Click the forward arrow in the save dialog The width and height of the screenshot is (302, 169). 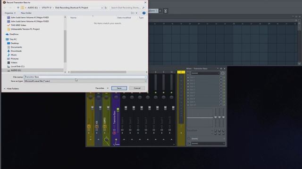tap(10, 8)
